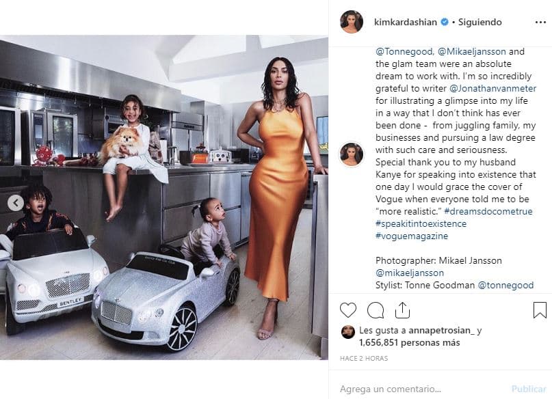Image resolution: width=552 pixels, height=399 pixels.
Task: Save the post with the bookmark icon
Action: [540, 310]
